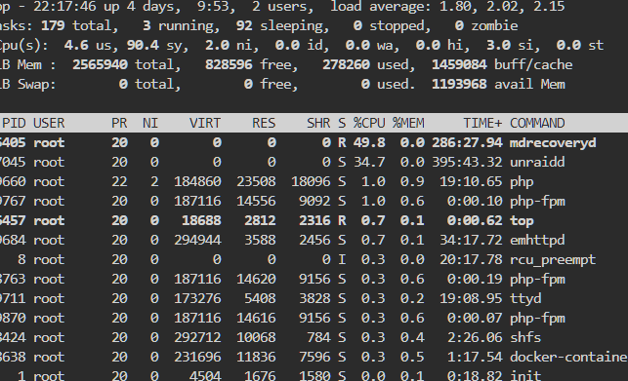The height and width of the screenshot is (381, 628).
Task: Click the 395:43.32 time value
Action: coord(467,162)
